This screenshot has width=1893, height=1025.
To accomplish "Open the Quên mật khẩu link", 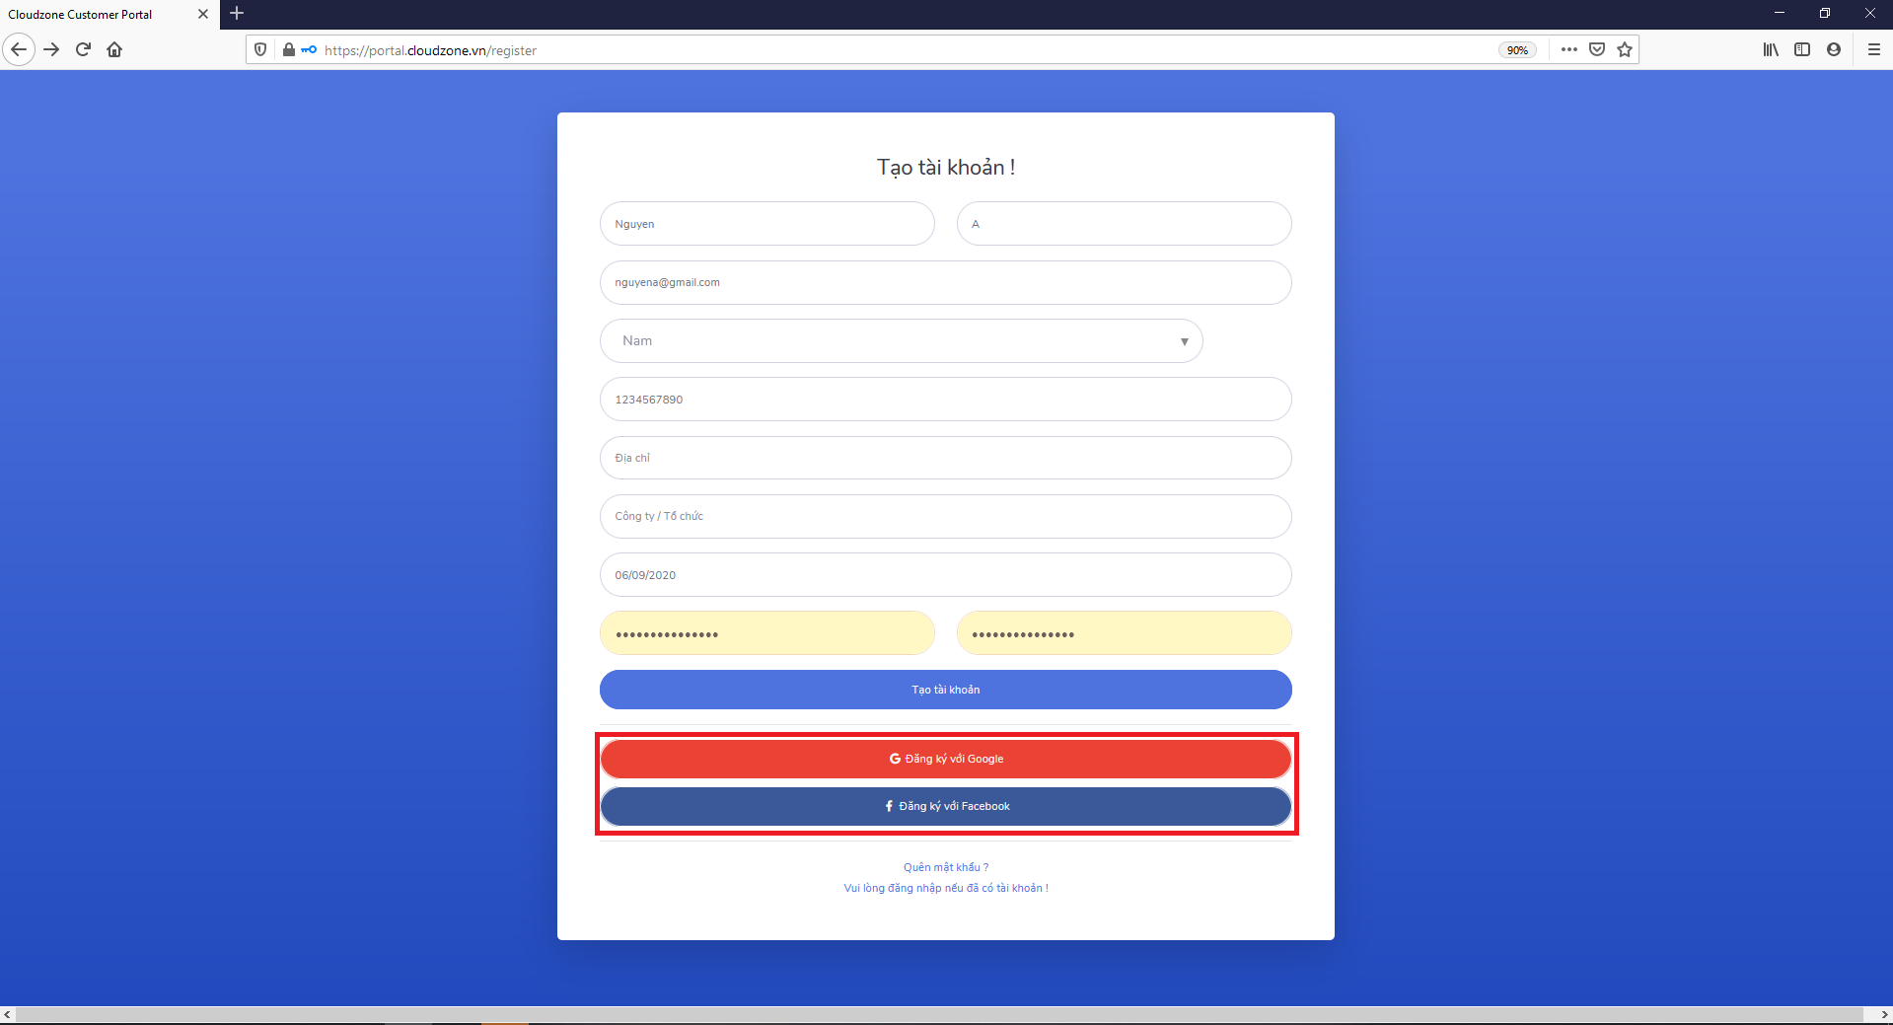I will [945, 867].
